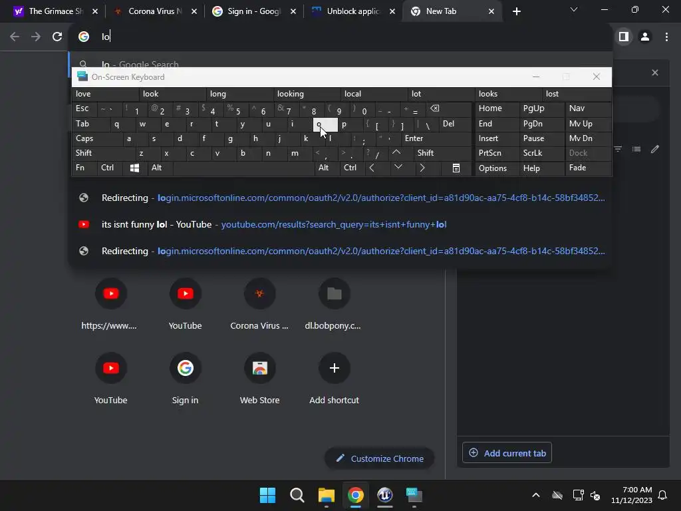Click the edit pencil icon in side panel
Screen dimensions: 681x511
(x=655, y=150)
